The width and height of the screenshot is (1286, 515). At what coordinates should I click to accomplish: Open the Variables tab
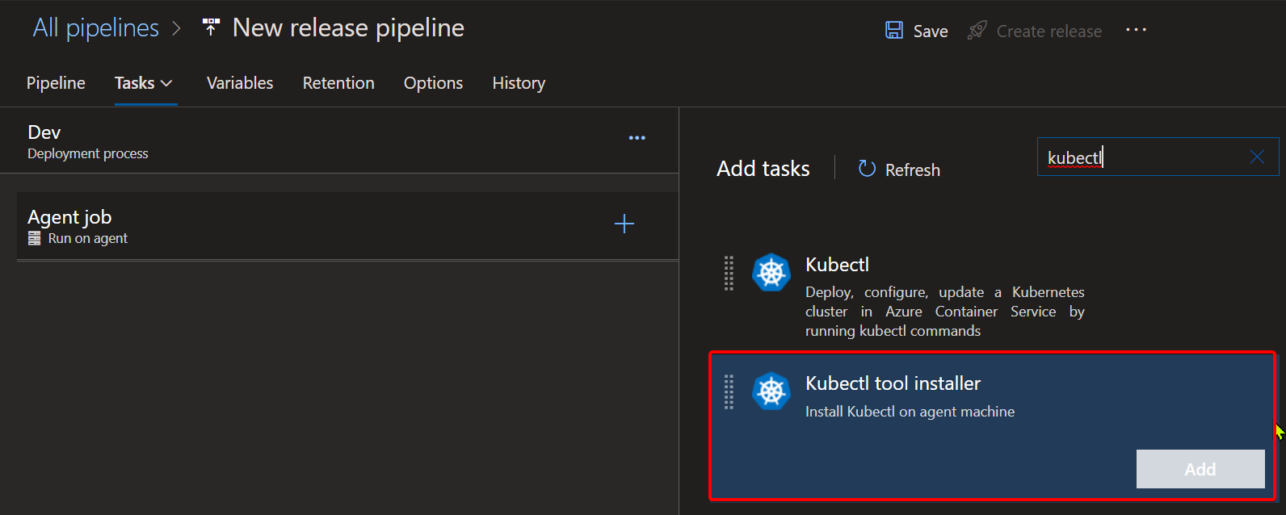(240, 83)
